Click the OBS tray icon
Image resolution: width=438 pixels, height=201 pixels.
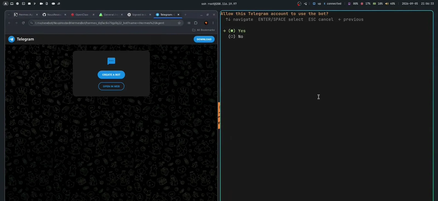tap(299, 4)
